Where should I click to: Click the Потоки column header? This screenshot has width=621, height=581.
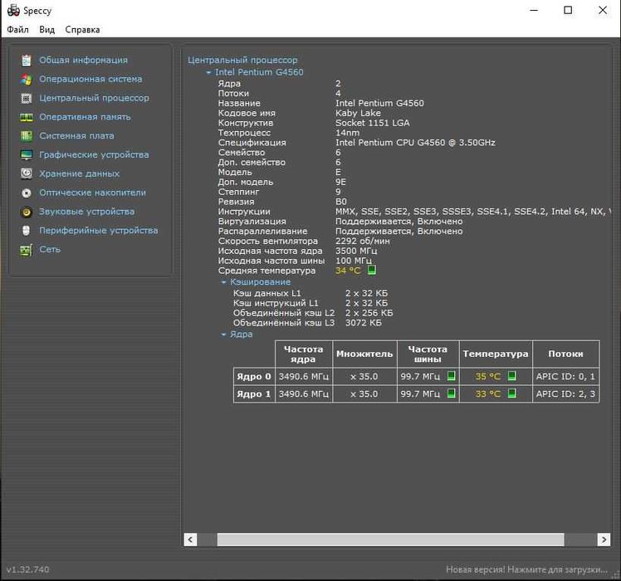coord(565,354)
